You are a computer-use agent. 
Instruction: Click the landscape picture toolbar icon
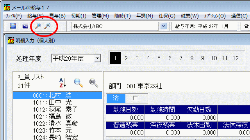pos(25,26)
